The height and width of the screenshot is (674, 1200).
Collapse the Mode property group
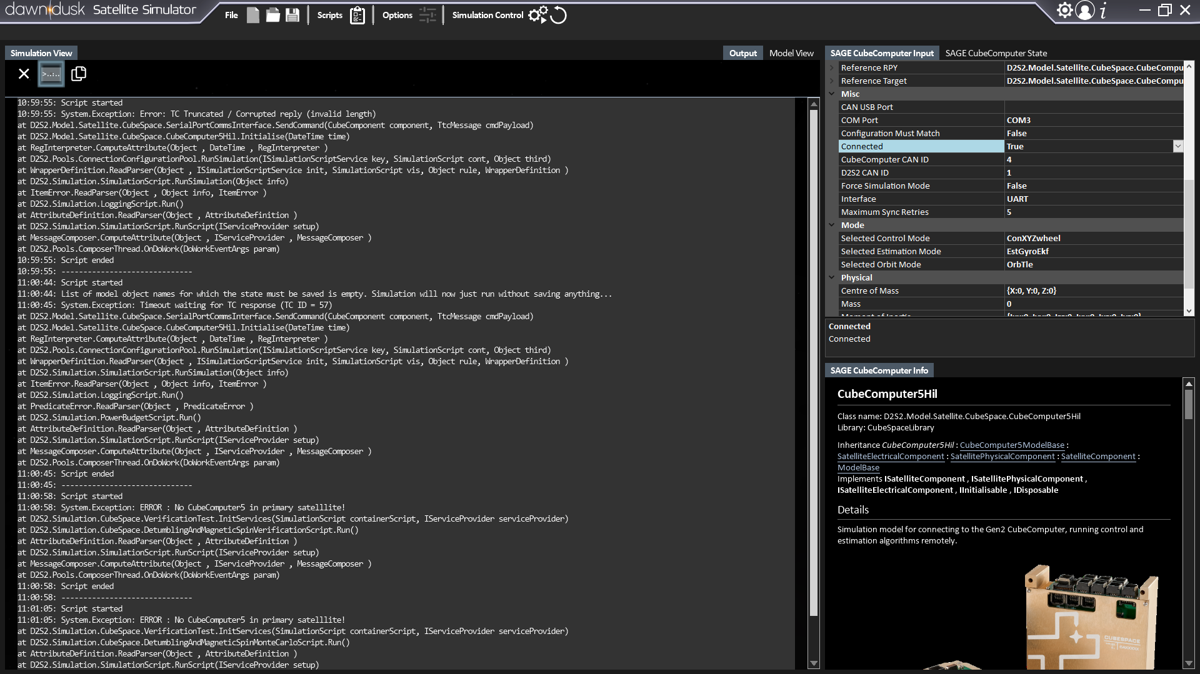pos(832,225)
